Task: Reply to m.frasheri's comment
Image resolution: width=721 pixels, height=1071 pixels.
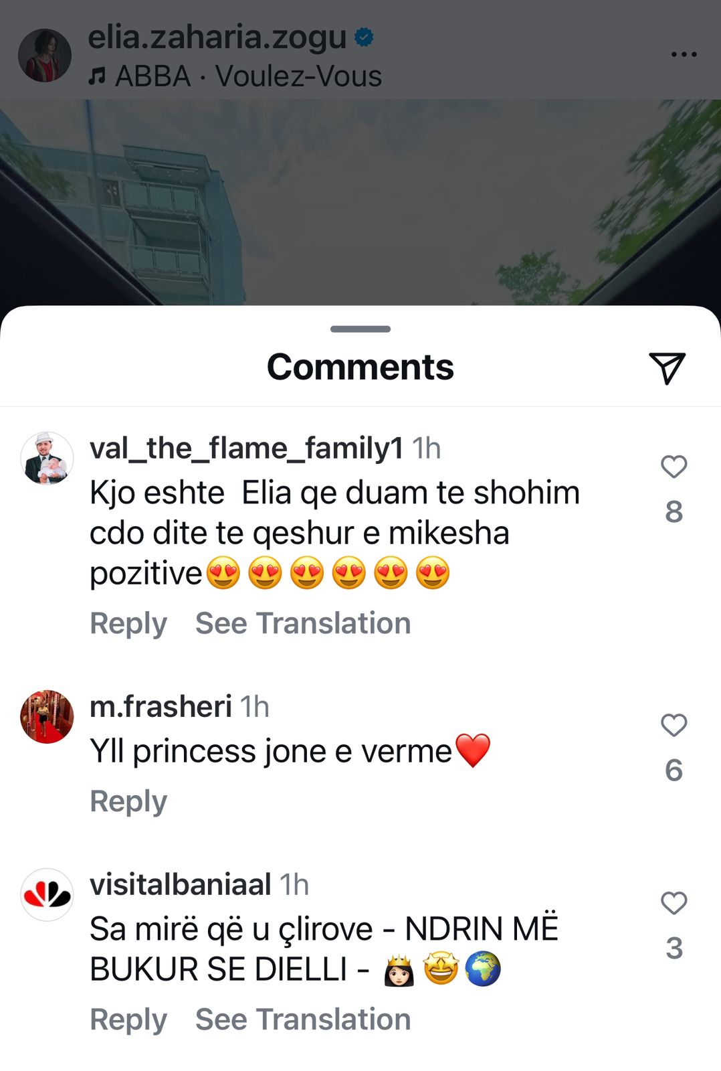Action: [x=128, y=802]
